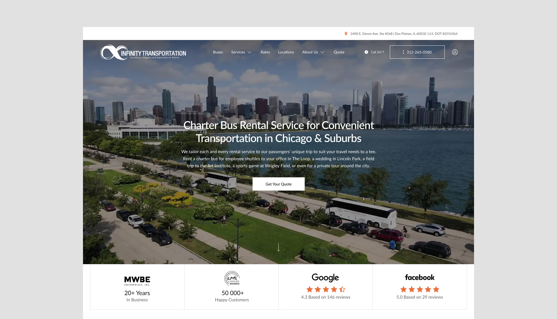
Task: Click the Get Your Quote button
Action: coord(278,184)
